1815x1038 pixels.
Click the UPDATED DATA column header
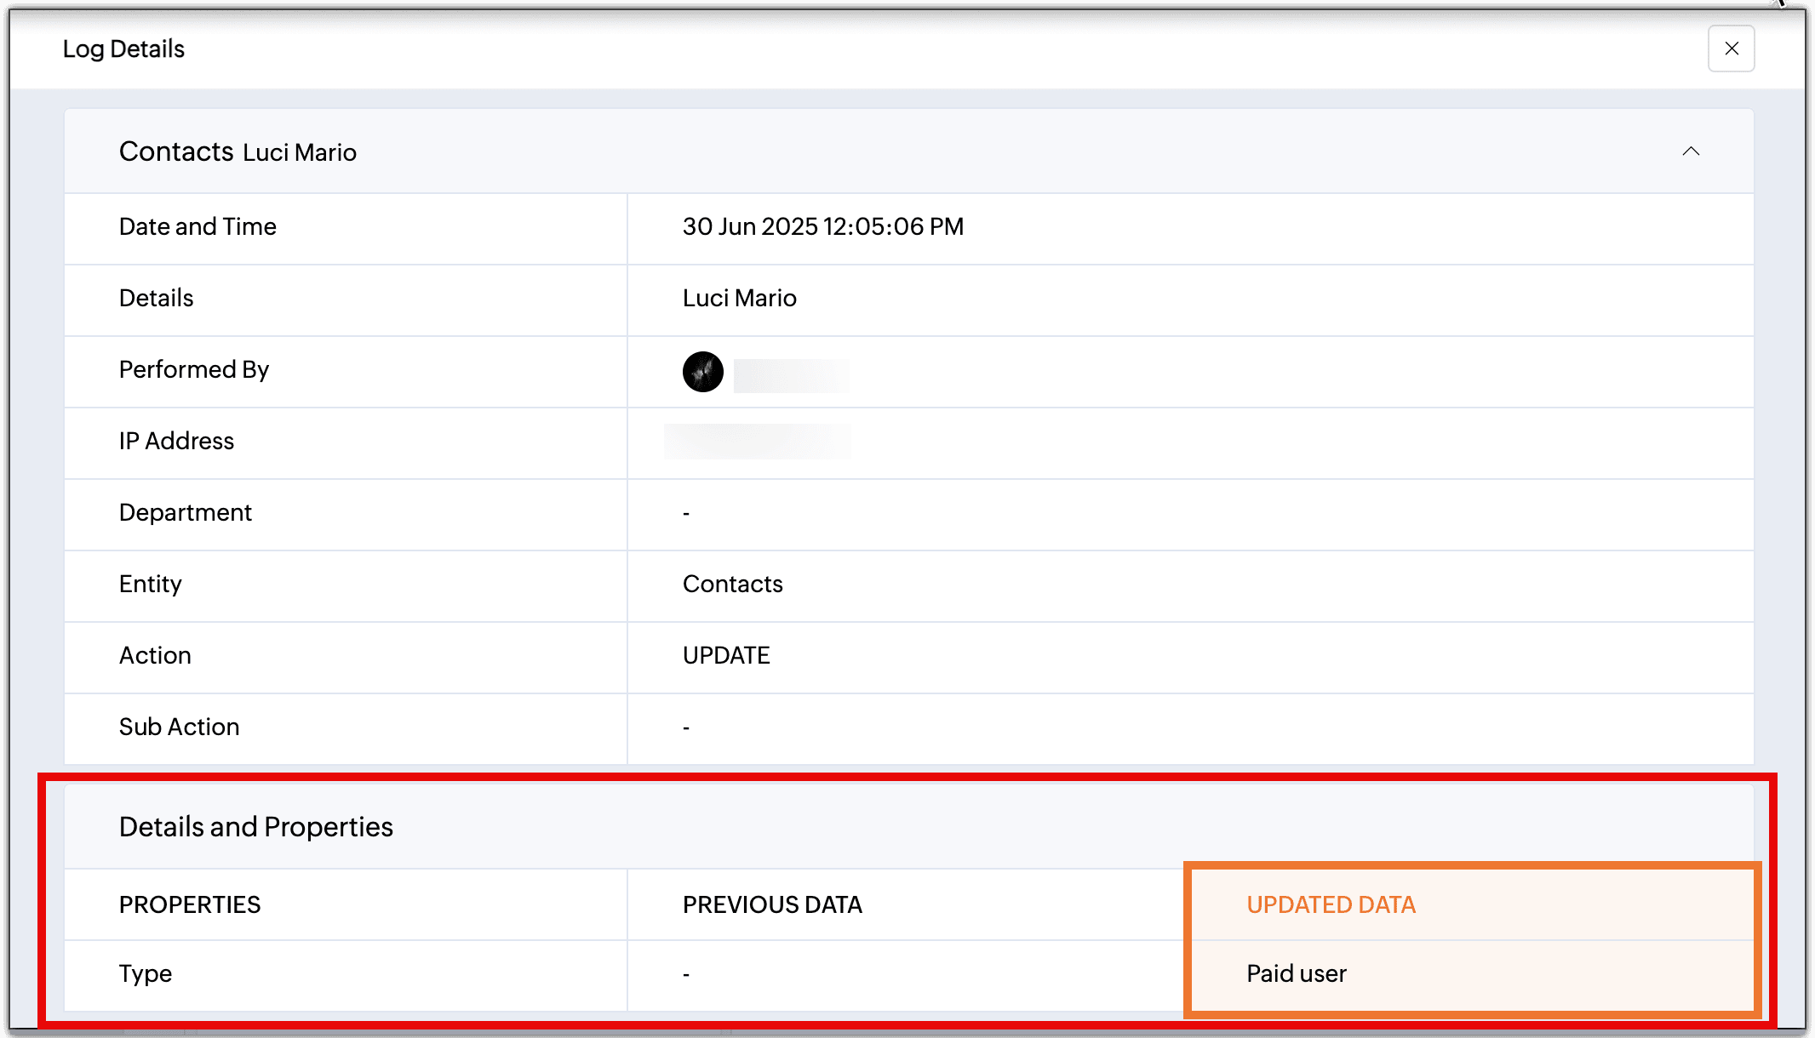[x=1331, y=905]
